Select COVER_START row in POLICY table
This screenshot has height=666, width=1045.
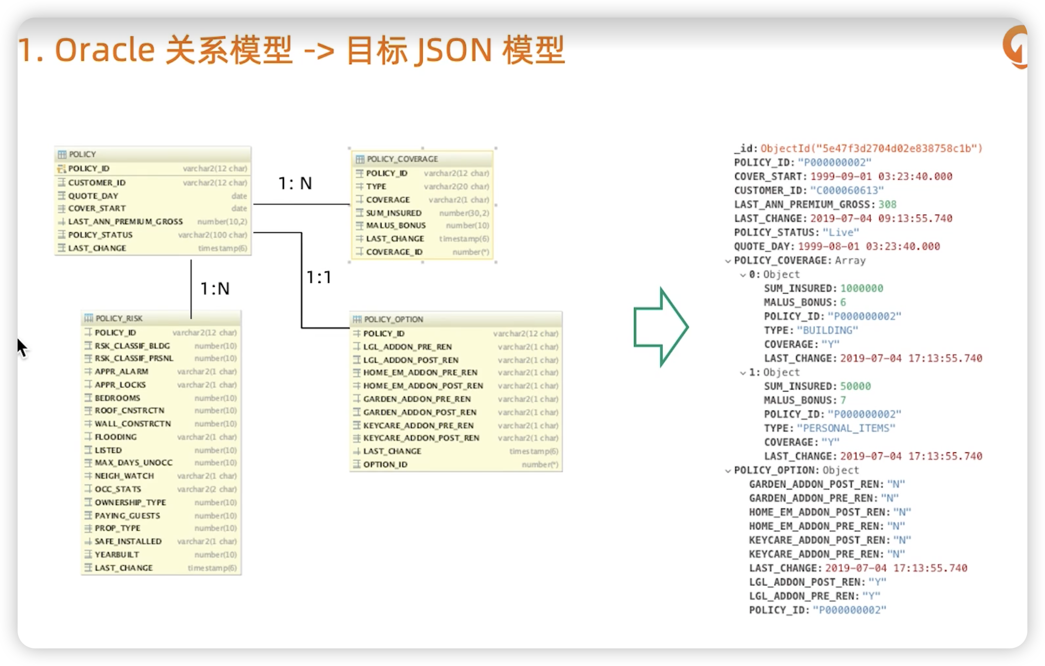tap(153, 209)
